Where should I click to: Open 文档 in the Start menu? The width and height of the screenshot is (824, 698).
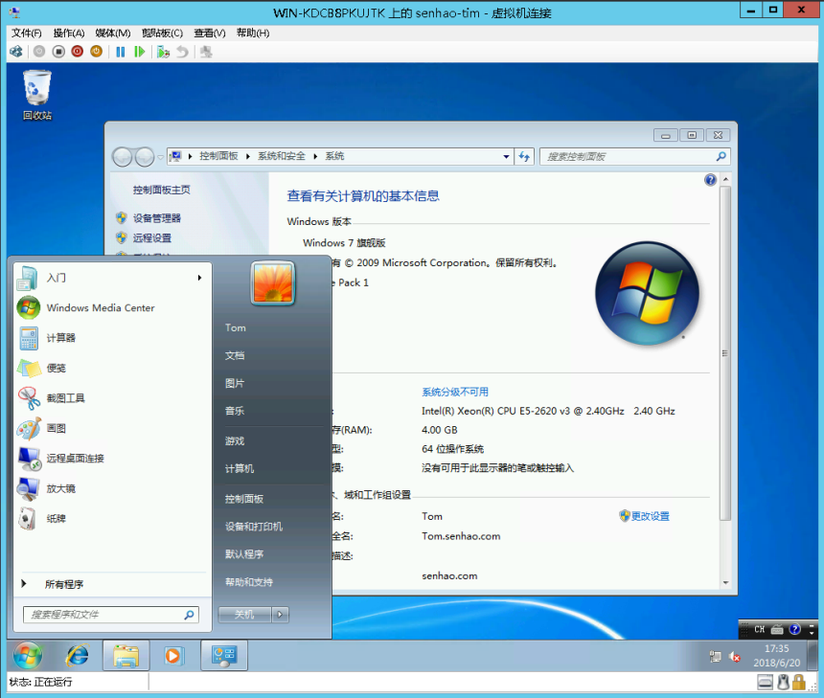coord(235,355)
